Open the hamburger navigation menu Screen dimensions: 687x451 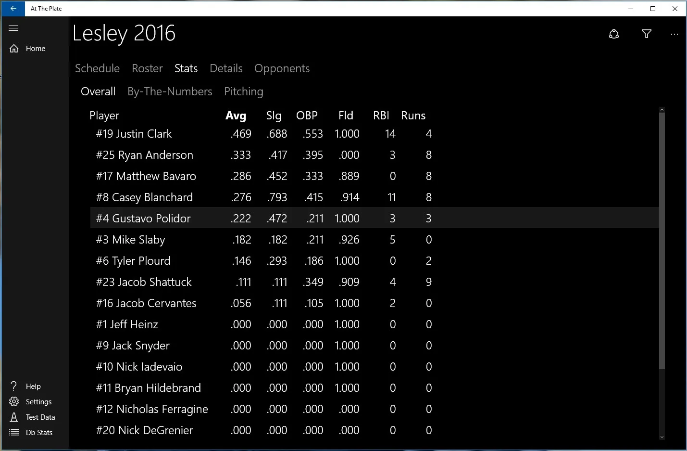pyautogui.click(x=13, y=28)
